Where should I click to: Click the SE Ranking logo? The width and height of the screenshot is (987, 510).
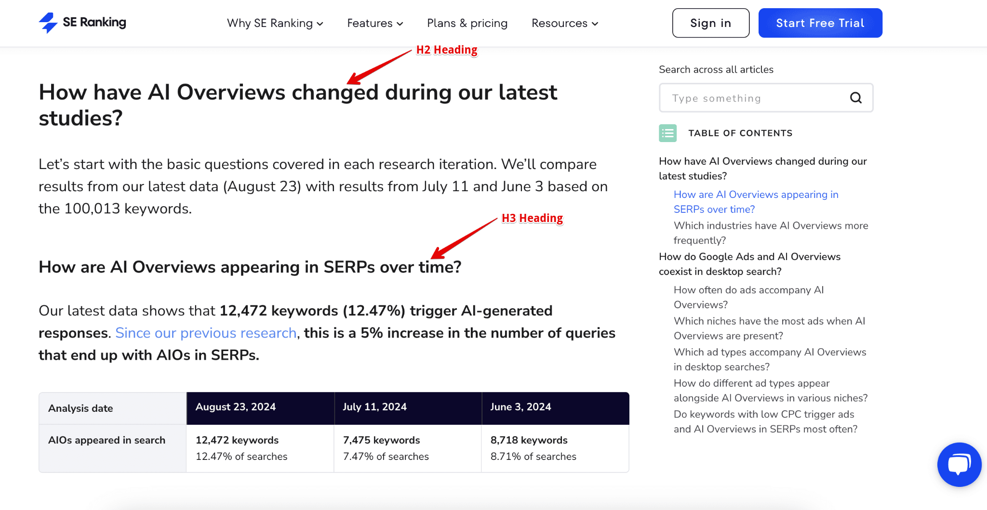81,22
